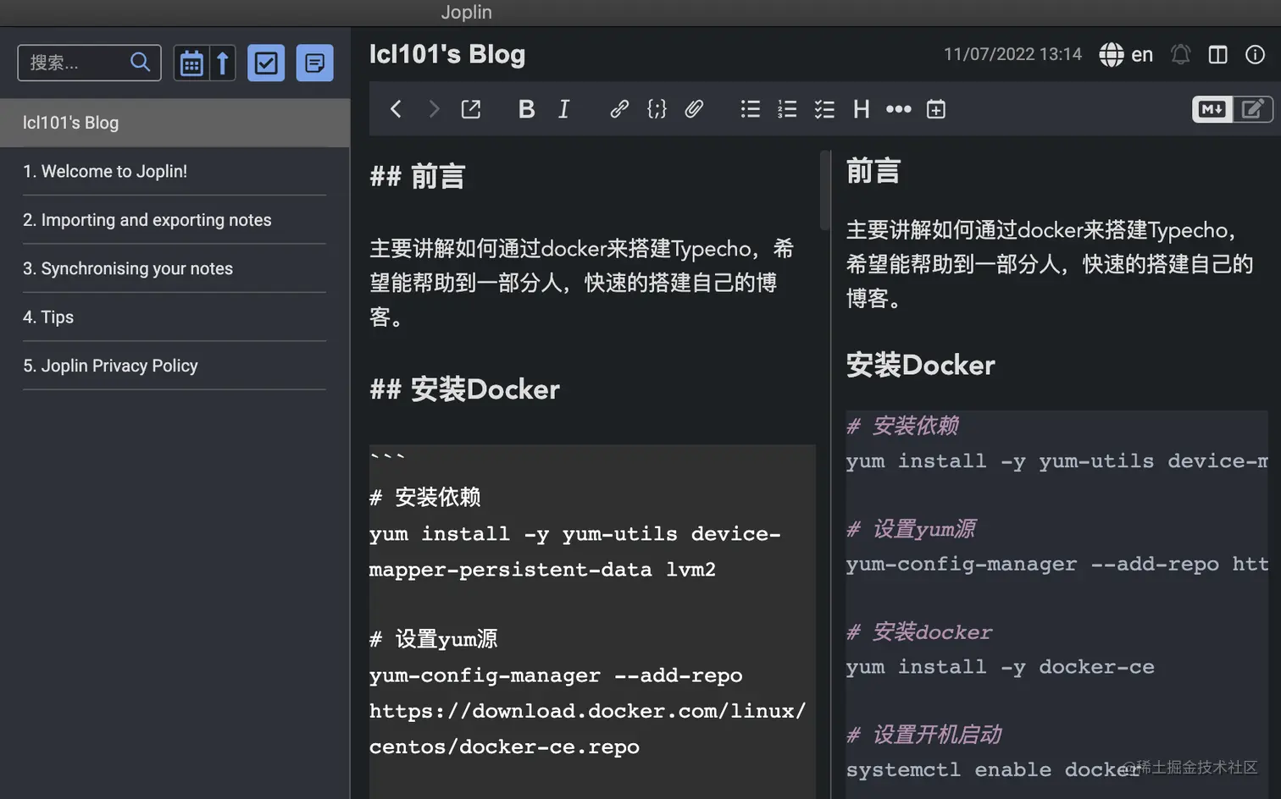Switch to the Markdown editor toggle
Screen dimensions: 1281x799
1212,109
